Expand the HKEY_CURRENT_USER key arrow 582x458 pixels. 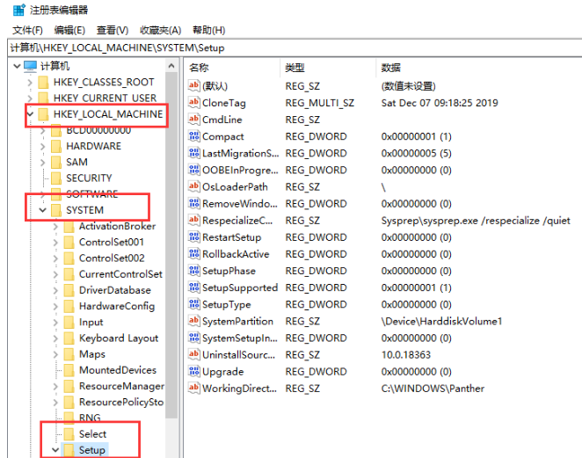click(31, 98)
